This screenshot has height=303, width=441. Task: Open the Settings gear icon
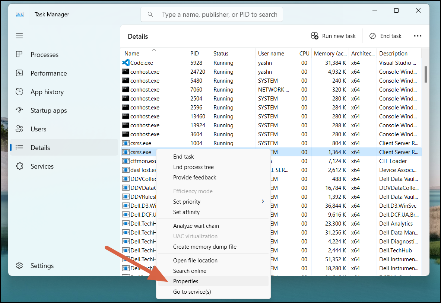(19, 266)
